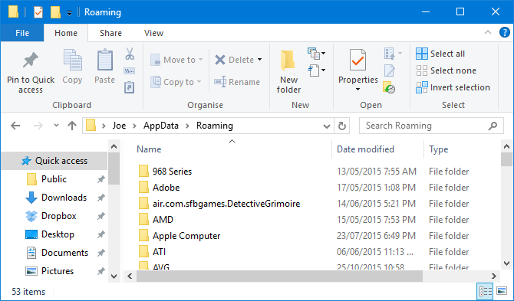Viewport: 514px width, 301px height.
Task: Open the New item dropdown icon
Action: (x=316, y=54)
